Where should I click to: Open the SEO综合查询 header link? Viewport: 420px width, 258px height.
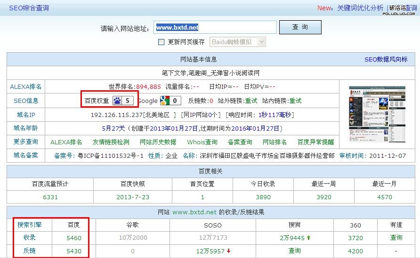coord(29,8)
